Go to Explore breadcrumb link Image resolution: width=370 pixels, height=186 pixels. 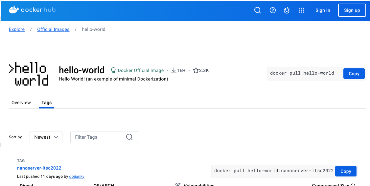click(17, 29)
